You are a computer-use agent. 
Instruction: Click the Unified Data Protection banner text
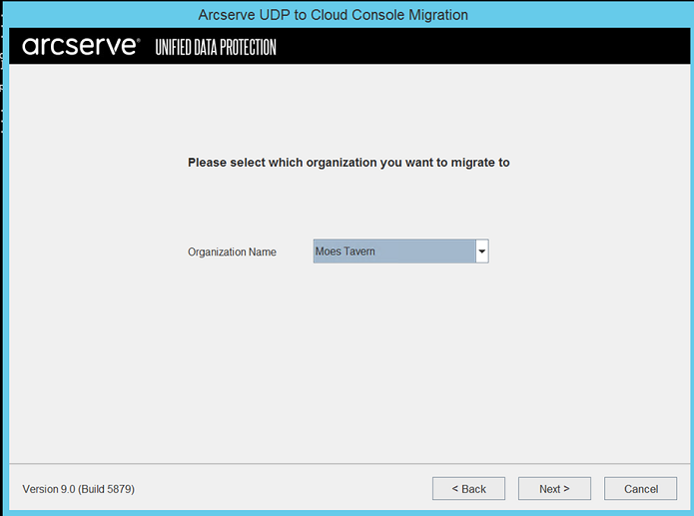coord(216,47)
